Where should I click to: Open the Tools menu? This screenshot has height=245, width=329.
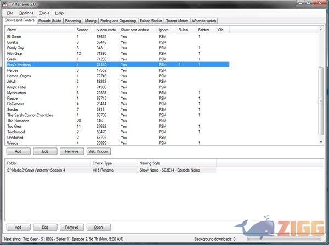click(x=44, y=13)
